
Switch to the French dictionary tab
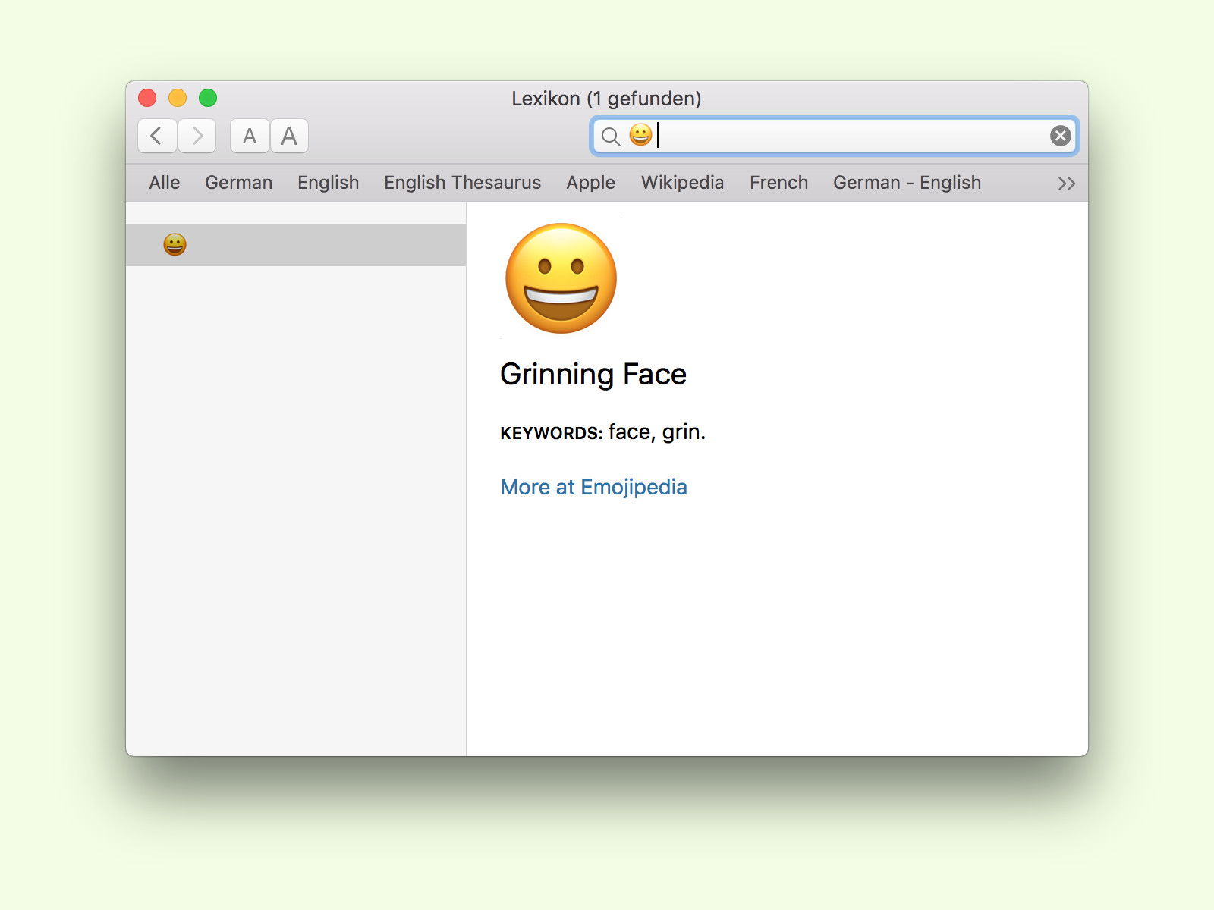pos(778,183)
